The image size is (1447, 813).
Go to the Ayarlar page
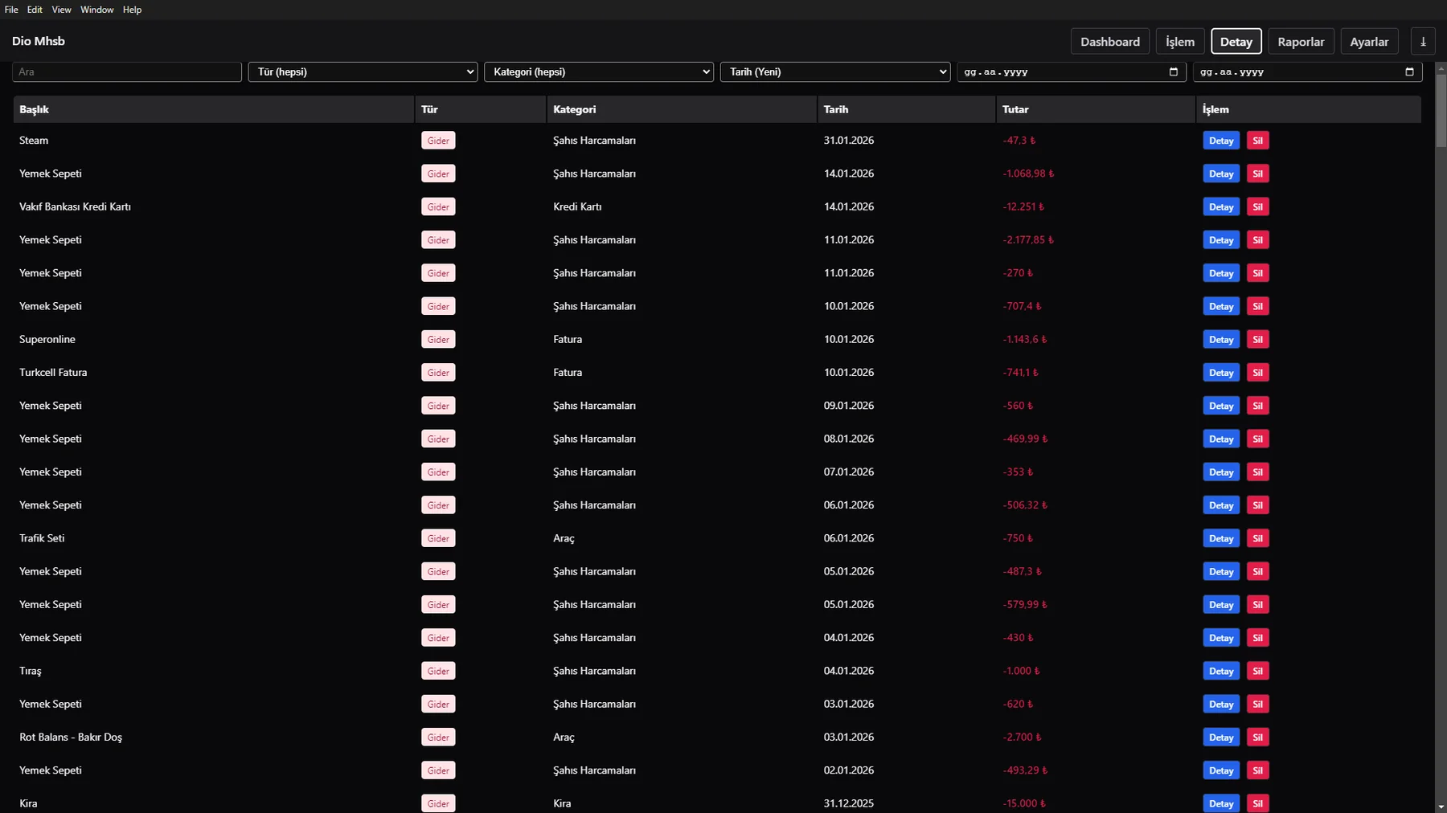point(1369,41)
